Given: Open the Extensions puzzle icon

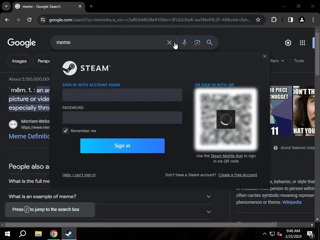Looking at the screenshot, I should 274,20.
